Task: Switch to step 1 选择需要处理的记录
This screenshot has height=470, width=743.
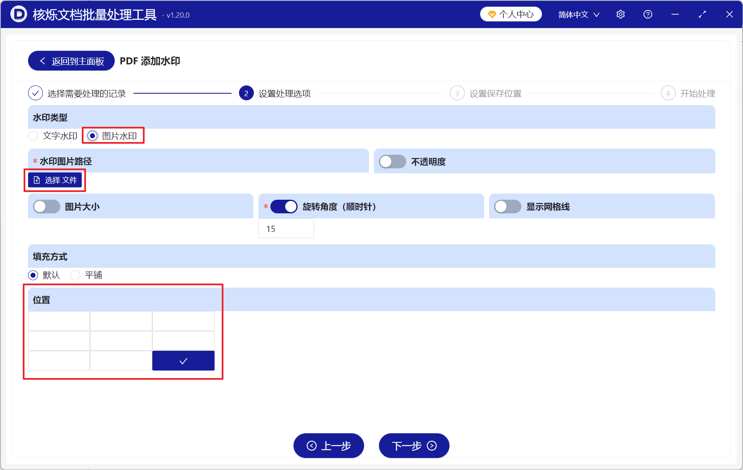Action: pyautogui.click(x=35, y=93)
